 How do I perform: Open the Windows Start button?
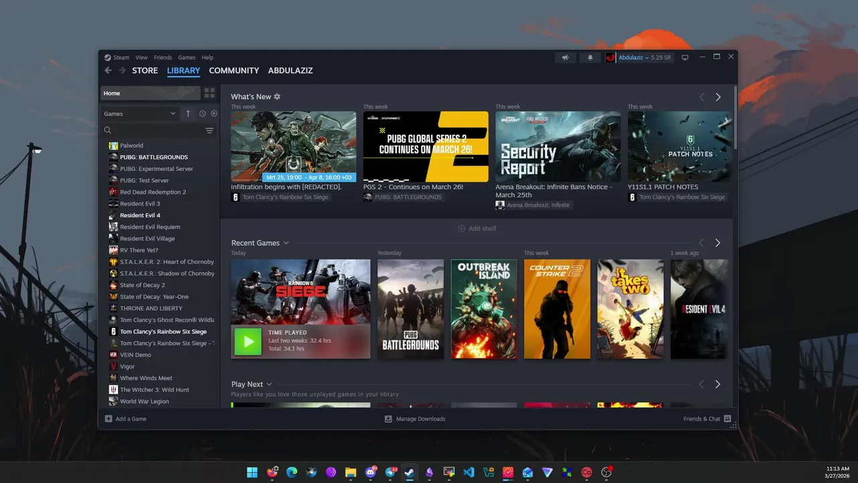point(252,472)
